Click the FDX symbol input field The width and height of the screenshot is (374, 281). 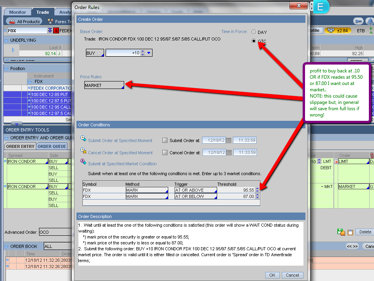(x=27, y=30)
